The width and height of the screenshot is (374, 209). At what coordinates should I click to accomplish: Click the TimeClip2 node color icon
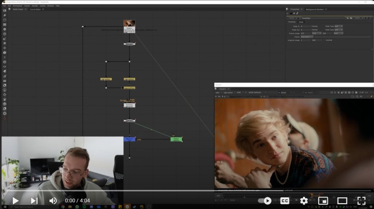pos(348,18)
